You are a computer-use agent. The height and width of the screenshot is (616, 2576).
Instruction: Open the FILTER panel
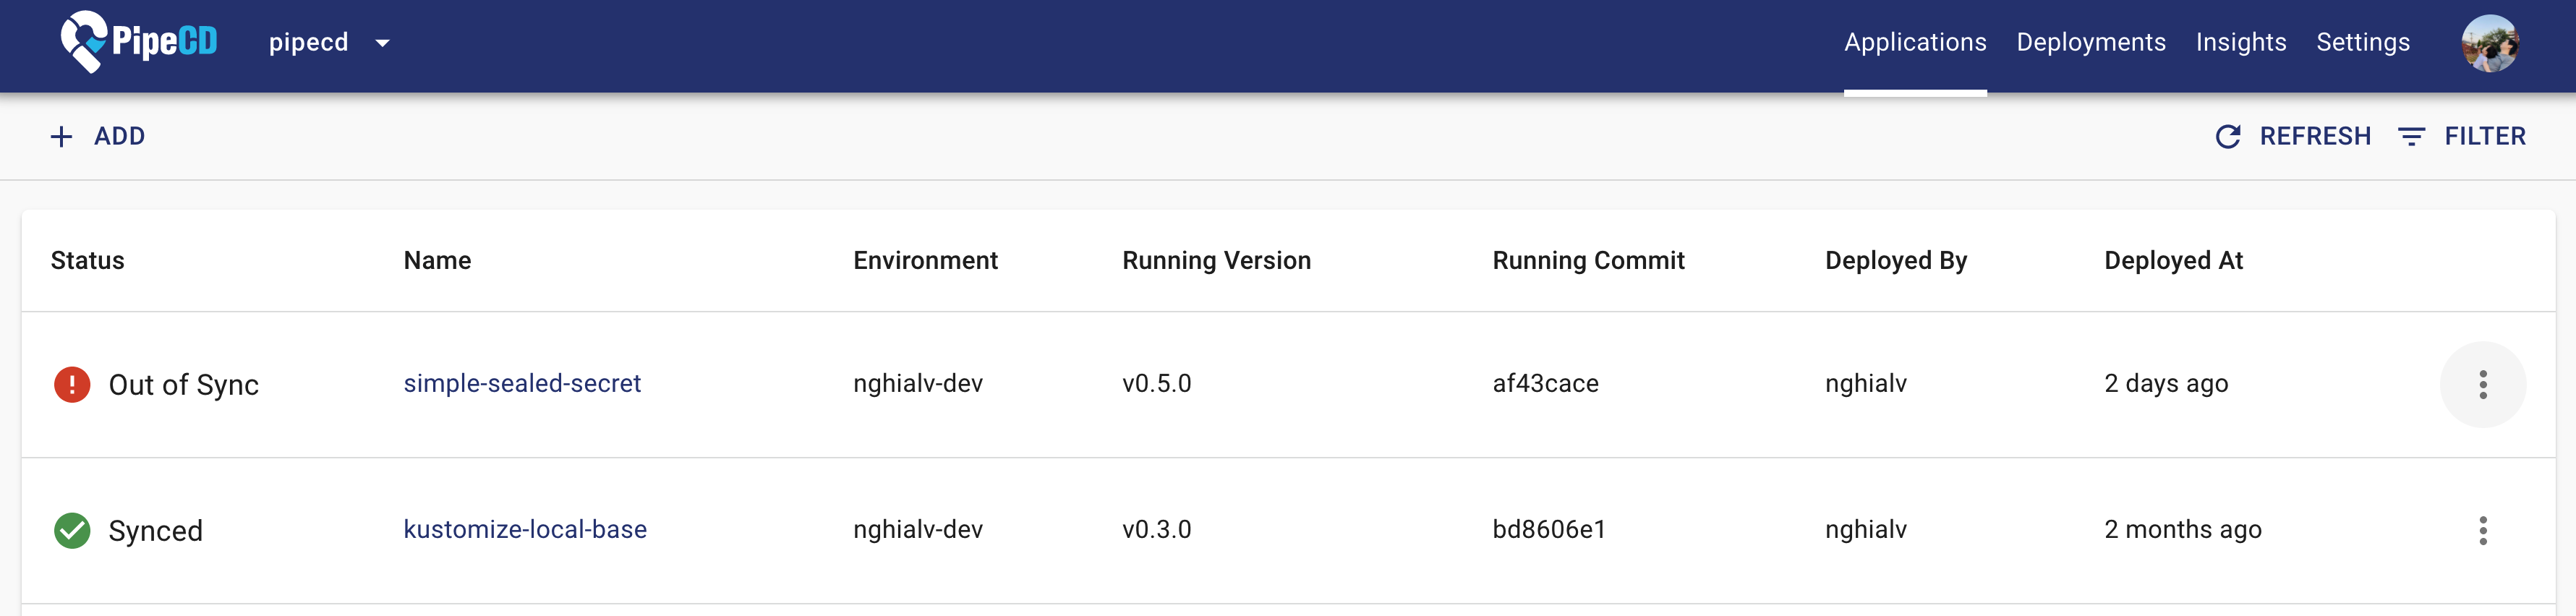(x=2484, y=137)
